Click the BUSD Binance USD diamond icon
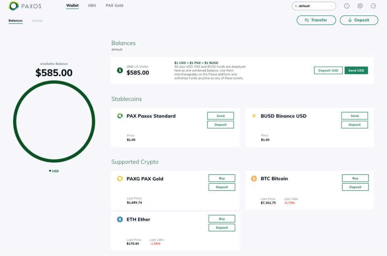The width and height of the screenshot is (387, 256). (x=254, y=116)
